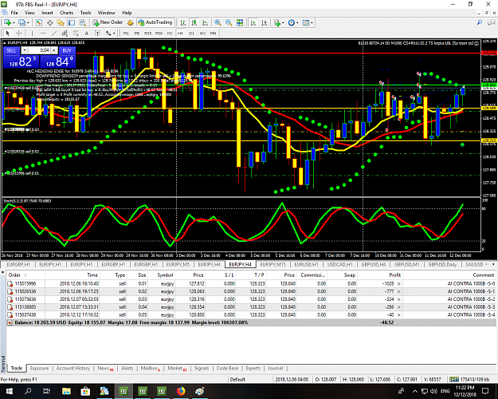Toggle chart shift
Screen dimensions: 498x399
click(x=264, y=22)
